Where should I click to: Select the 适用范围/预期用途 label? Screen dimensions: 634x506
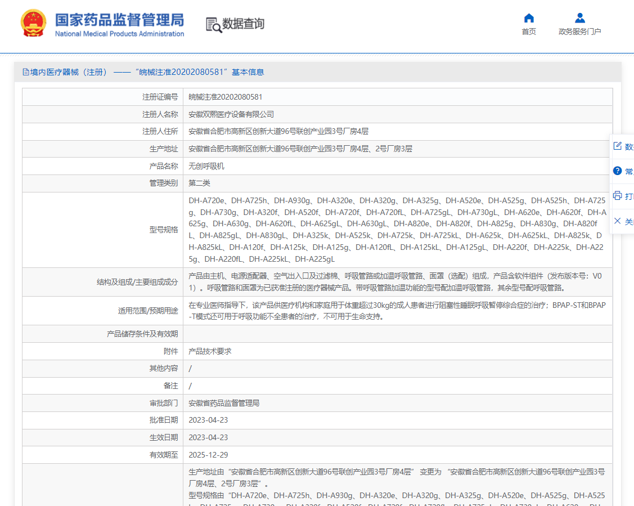point(148,311)
